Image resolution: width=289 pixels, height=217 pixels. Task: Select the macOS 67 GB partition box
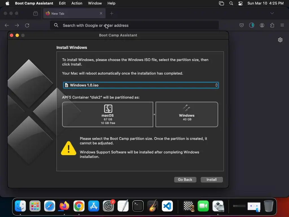108,114
